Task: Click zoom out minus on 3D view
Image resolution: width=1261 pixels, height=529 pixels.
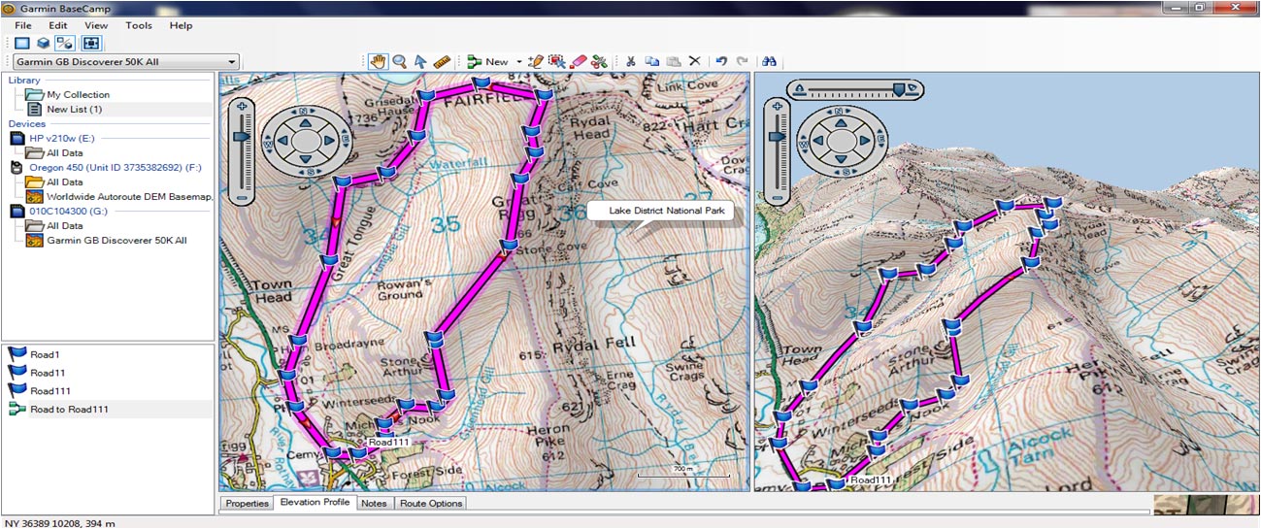Action: pos(776,198)
